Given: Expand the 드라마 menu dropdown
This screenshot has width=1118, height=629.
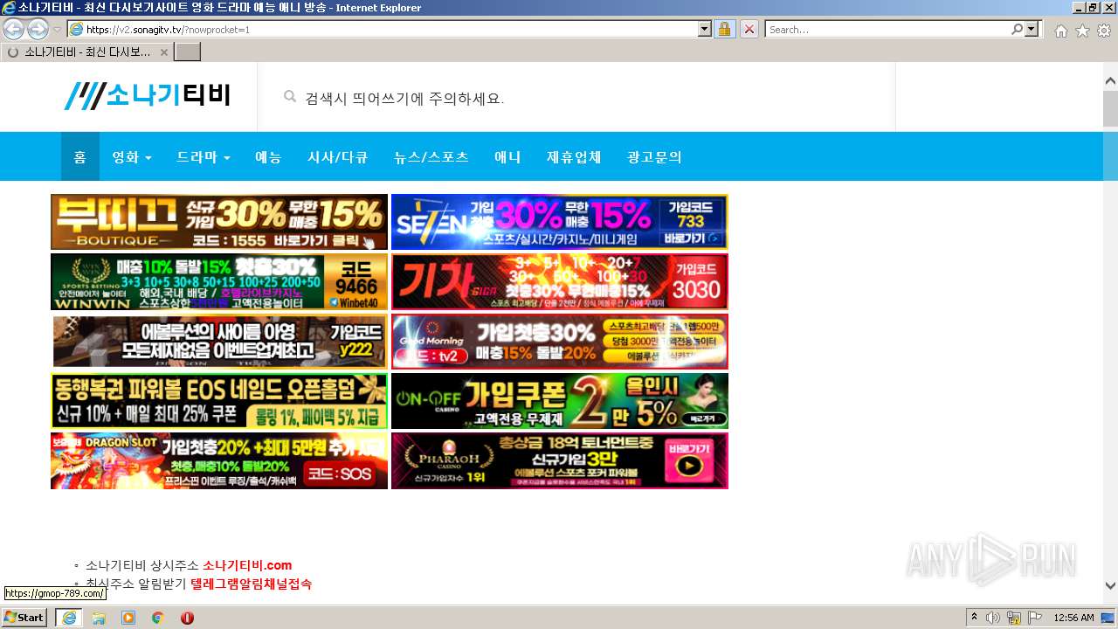Looking at the screenshot, I should point(204,157).
